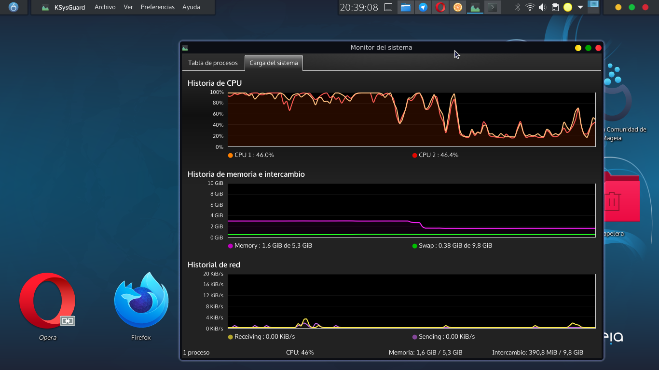Screen dimensions: 659x370
Task: Click the Monitor del sistema window title icon
Action: pyautogui.click(x=185, y=48)
